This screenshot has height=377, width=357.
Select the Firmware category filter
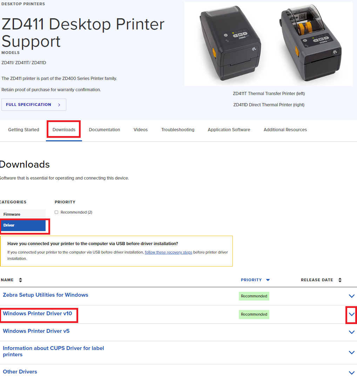[x=12, y=214]
